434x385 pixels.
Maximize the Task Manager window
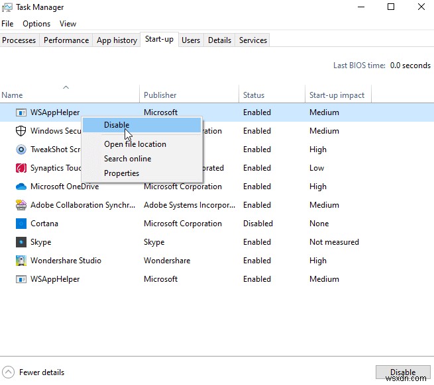(391, 7)
